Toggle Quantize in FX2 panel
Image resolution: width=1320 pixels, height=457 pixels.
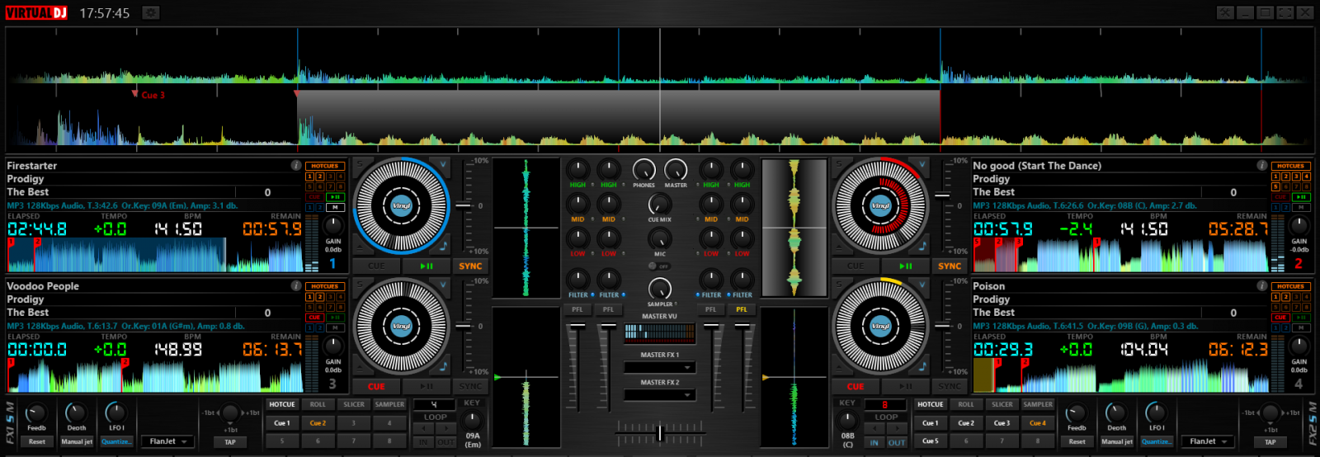(x=1156, y=441)
